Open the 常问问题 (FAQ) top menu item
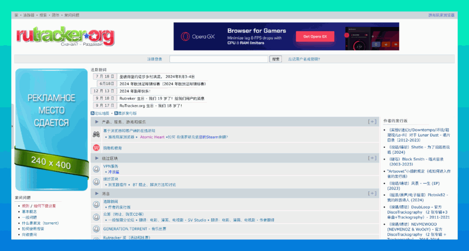469x251 pixels. tap(72, 15)
